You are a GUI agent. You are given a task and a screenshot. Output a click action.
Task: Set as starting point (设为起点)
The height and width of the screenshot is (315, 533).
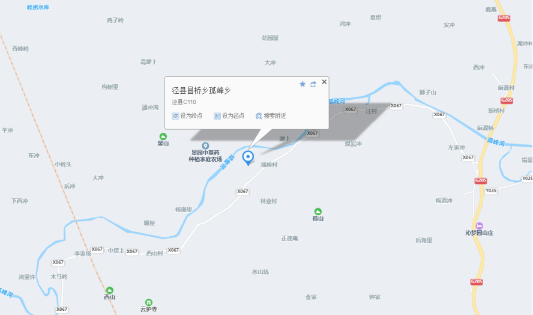[229, 116]
